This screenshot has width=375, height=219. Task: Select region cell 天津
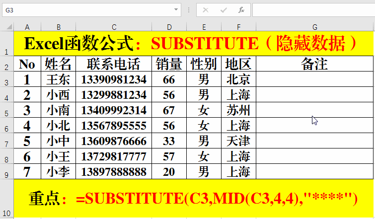click(239, 141)
